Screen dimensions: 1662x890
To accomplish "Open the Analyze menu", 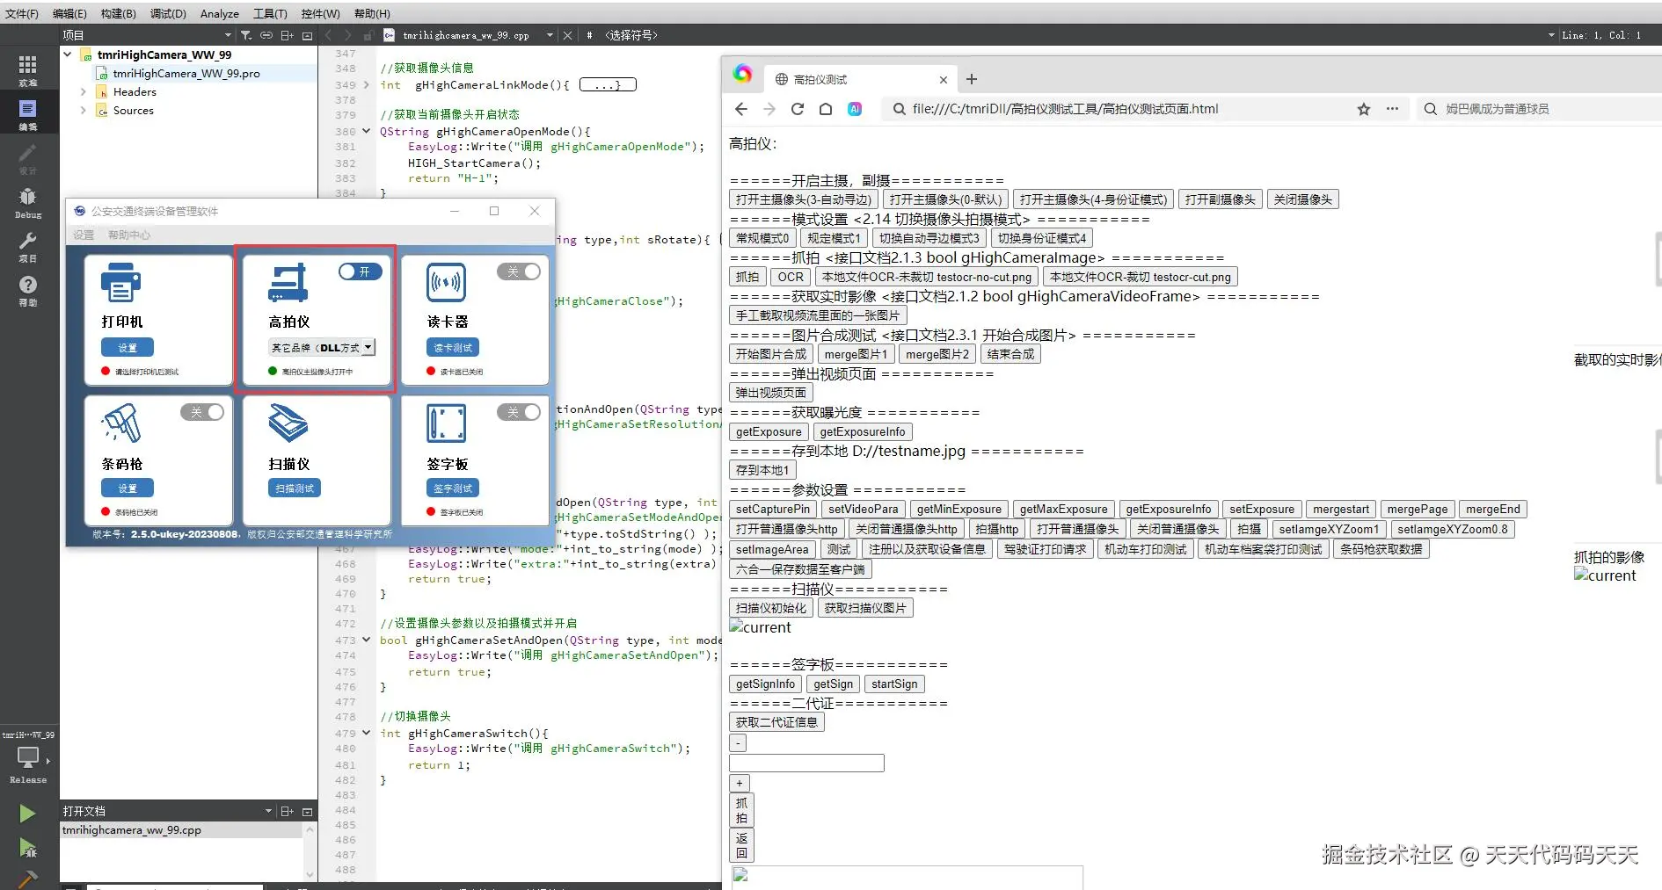I will pos(219,13).
